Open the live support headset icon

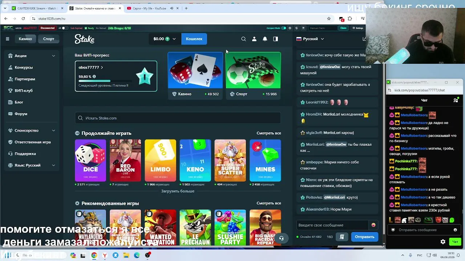(x=281, y=238)
